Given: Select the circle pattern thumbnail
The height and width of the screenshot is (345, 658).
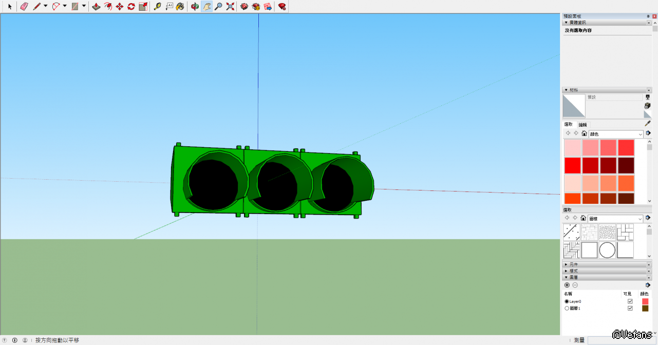Looking at the screenshot, I should 607,250.
